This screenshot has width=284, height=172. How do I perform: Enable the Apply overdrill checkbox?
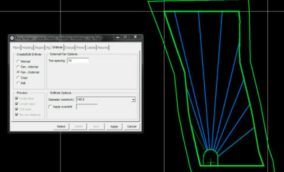(50, 106)
